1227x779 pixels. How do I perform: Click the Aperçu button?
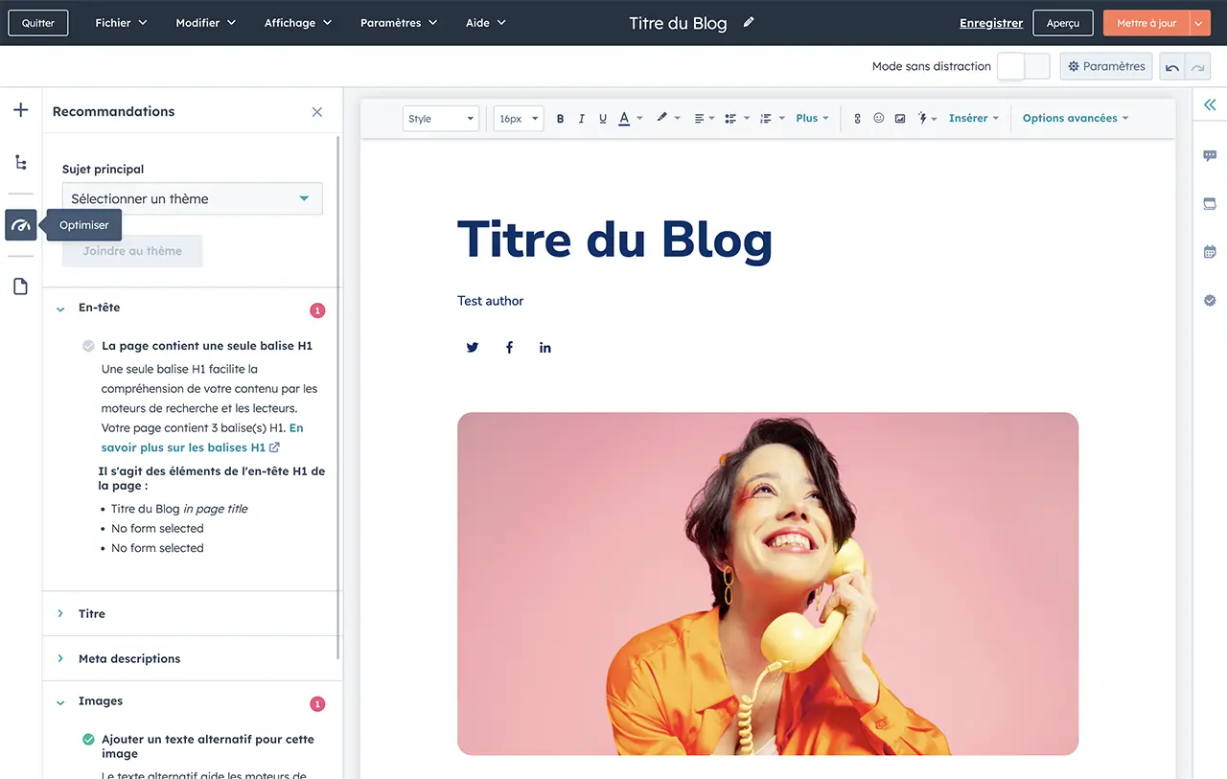point(1062,23)
